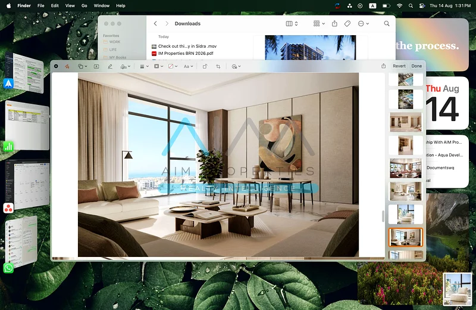This screenshot has width=476, height=310.
Task: Open the Border Color dropdown
Action: (158, 66)
